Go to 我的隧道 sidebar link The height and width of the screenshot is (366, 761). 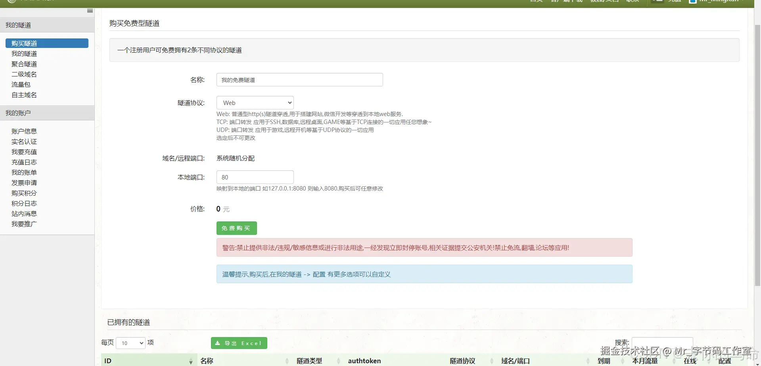tap(24, 53)
